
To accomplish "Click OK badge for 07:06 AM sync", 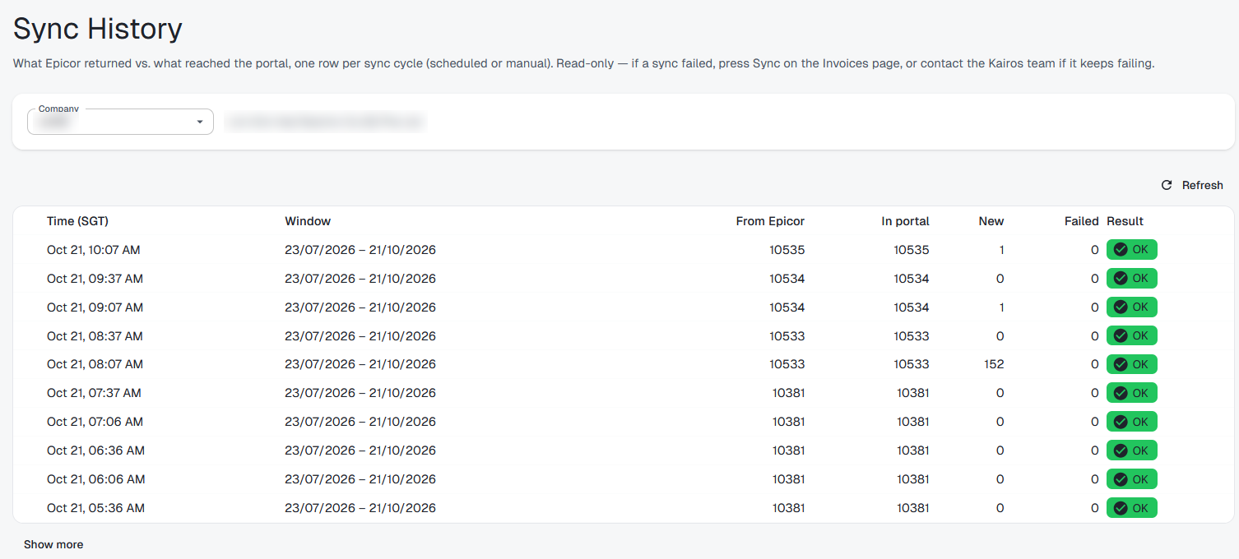I will 1131,422.
